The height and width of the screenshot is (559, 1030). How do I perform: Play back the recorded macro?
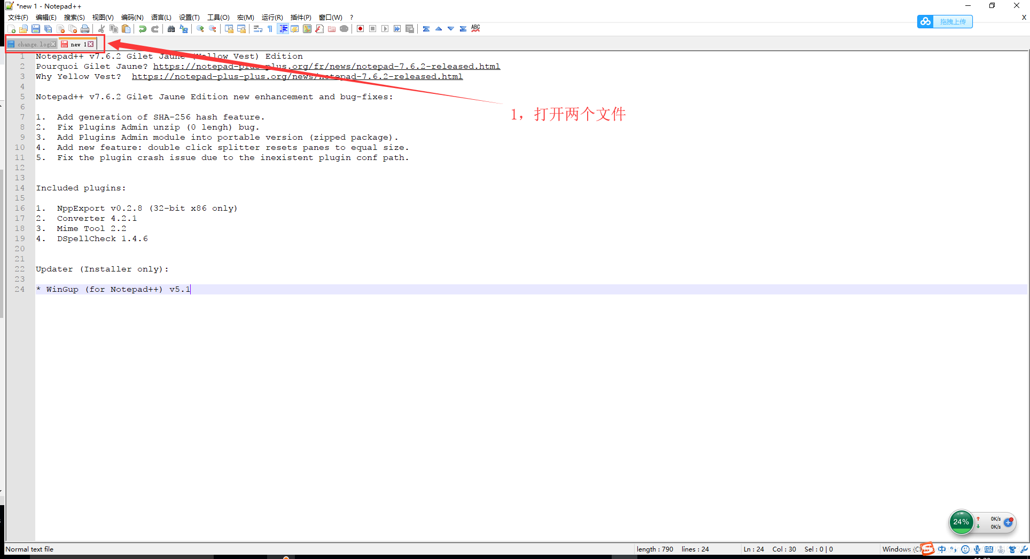(x=385, y=29)
